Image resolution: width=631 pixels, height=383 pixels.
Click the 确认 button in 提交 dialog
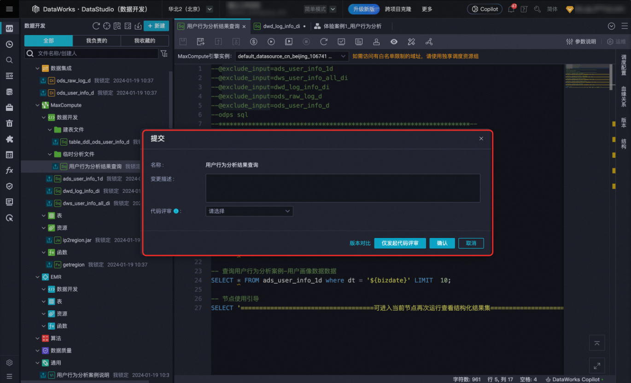(442, 243)
